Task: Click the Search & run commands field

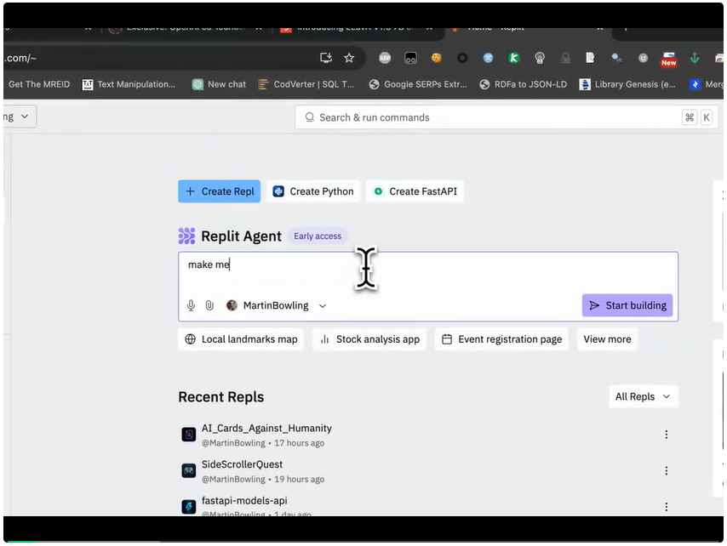Action: [507, 117]
